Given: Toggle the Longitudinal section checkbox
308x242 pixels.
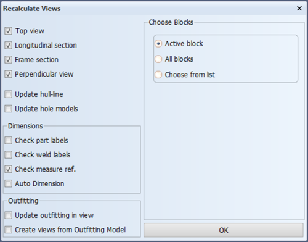Looking at the screenshot, I should 9,46.
